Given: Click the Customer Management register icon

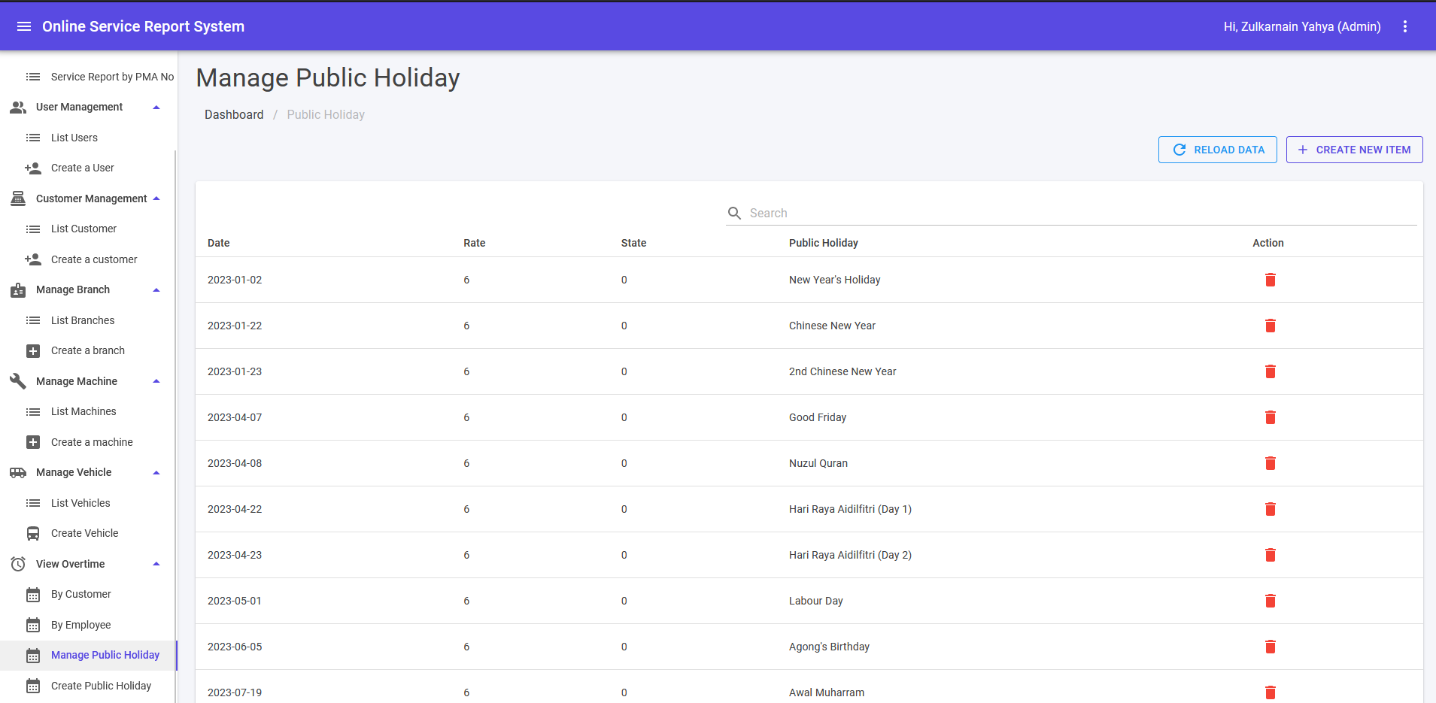Looking at the screenshot, I should tap(18, 198).
